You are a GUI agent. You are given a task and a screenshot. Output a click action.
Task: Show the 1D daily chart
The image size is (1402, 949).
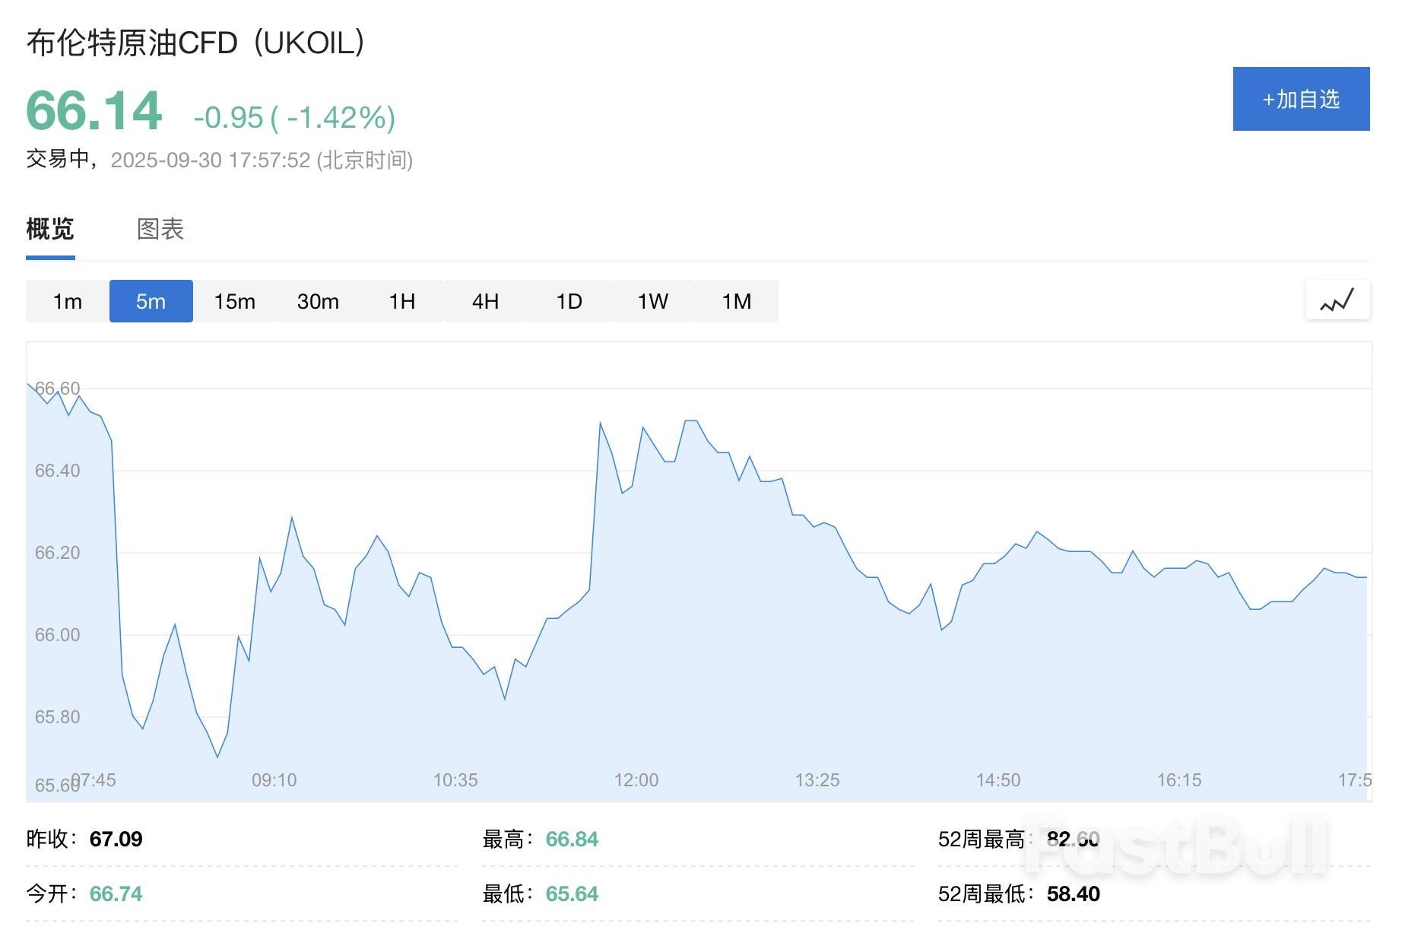[x=569, y=301]
